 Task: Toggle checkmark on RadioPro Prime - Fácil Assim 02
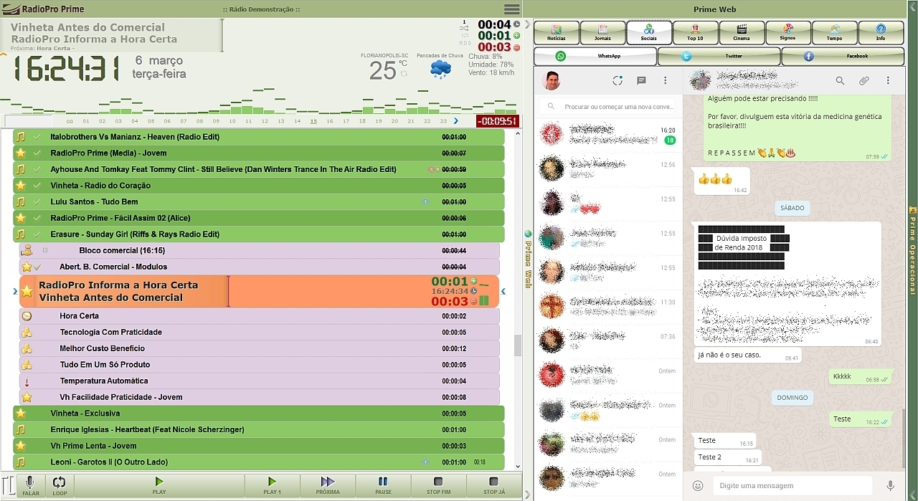37,219
